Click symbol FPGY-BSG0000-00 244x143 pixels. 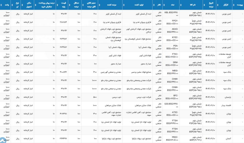[x=172, y=22]
